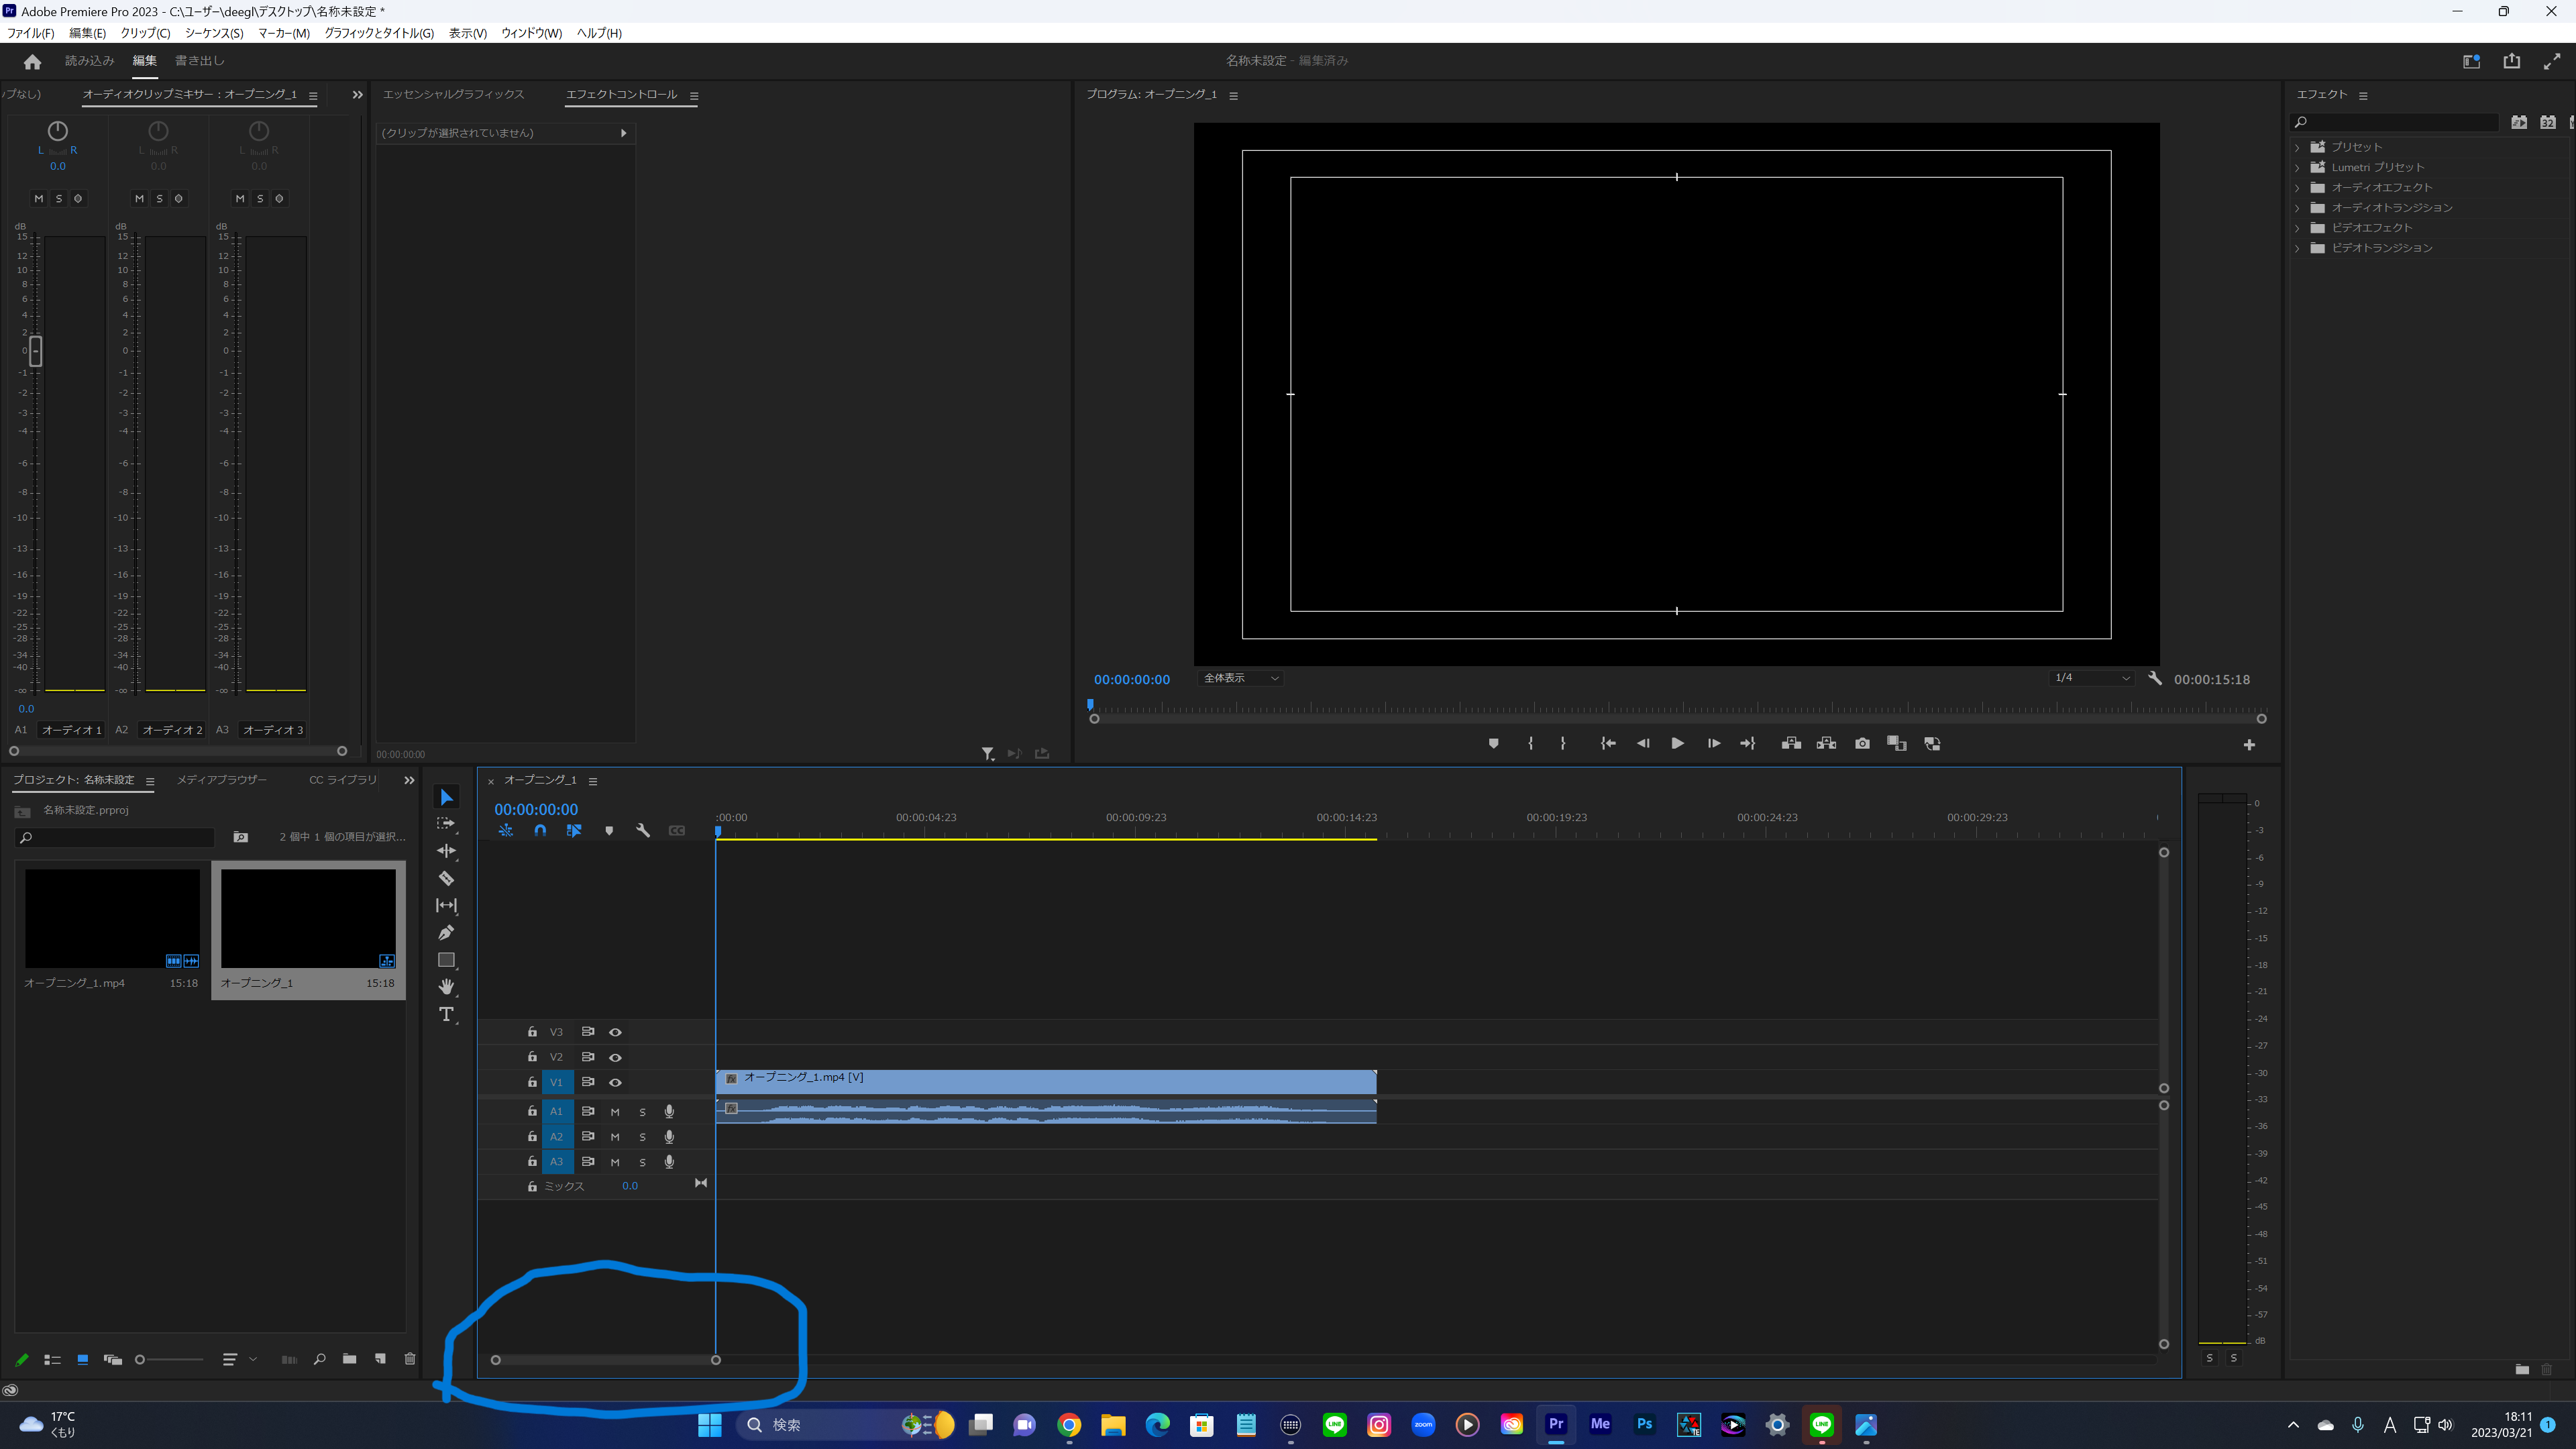This screenshot has height=1449, width=2576.
Task: Select the Razor tool
Action: click(x=446, y=878)
